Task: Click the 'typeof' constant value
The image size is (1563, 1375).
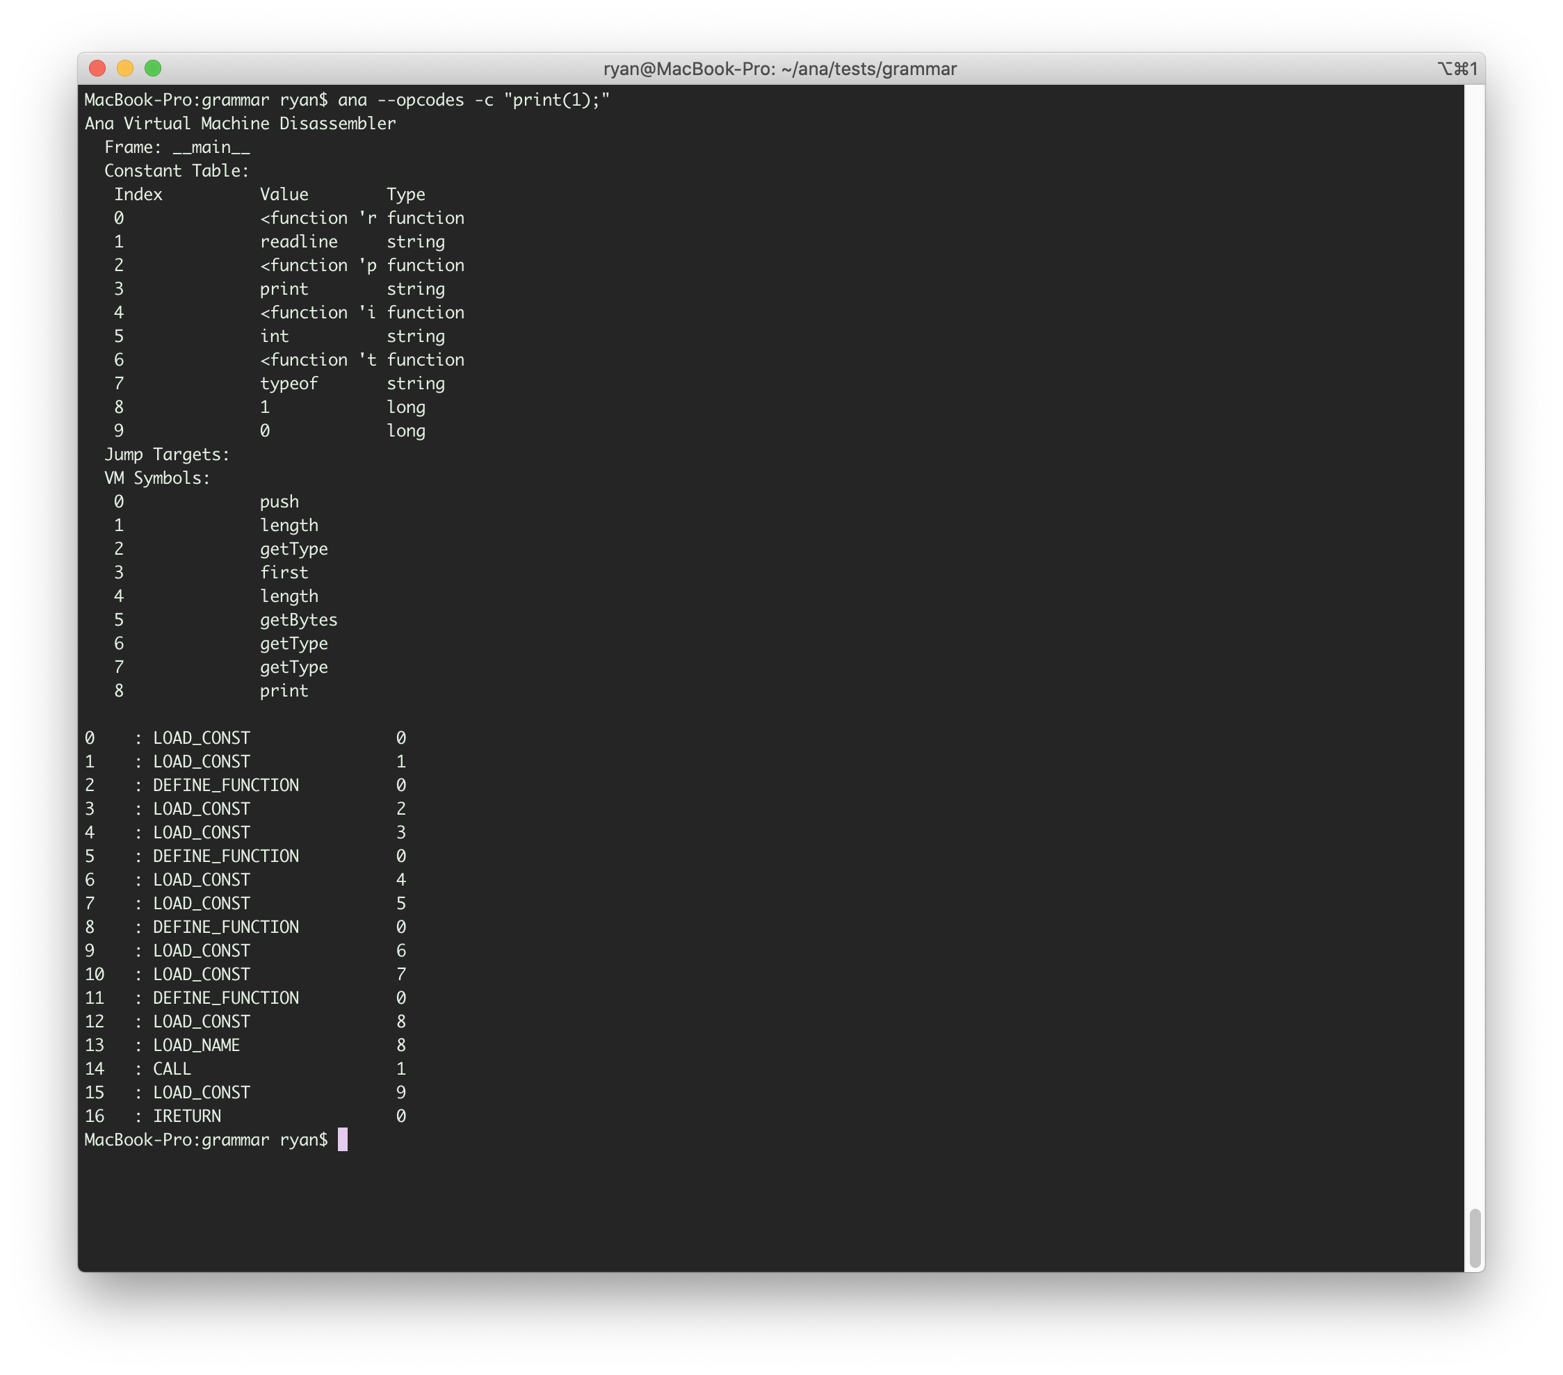Action: 289,384
